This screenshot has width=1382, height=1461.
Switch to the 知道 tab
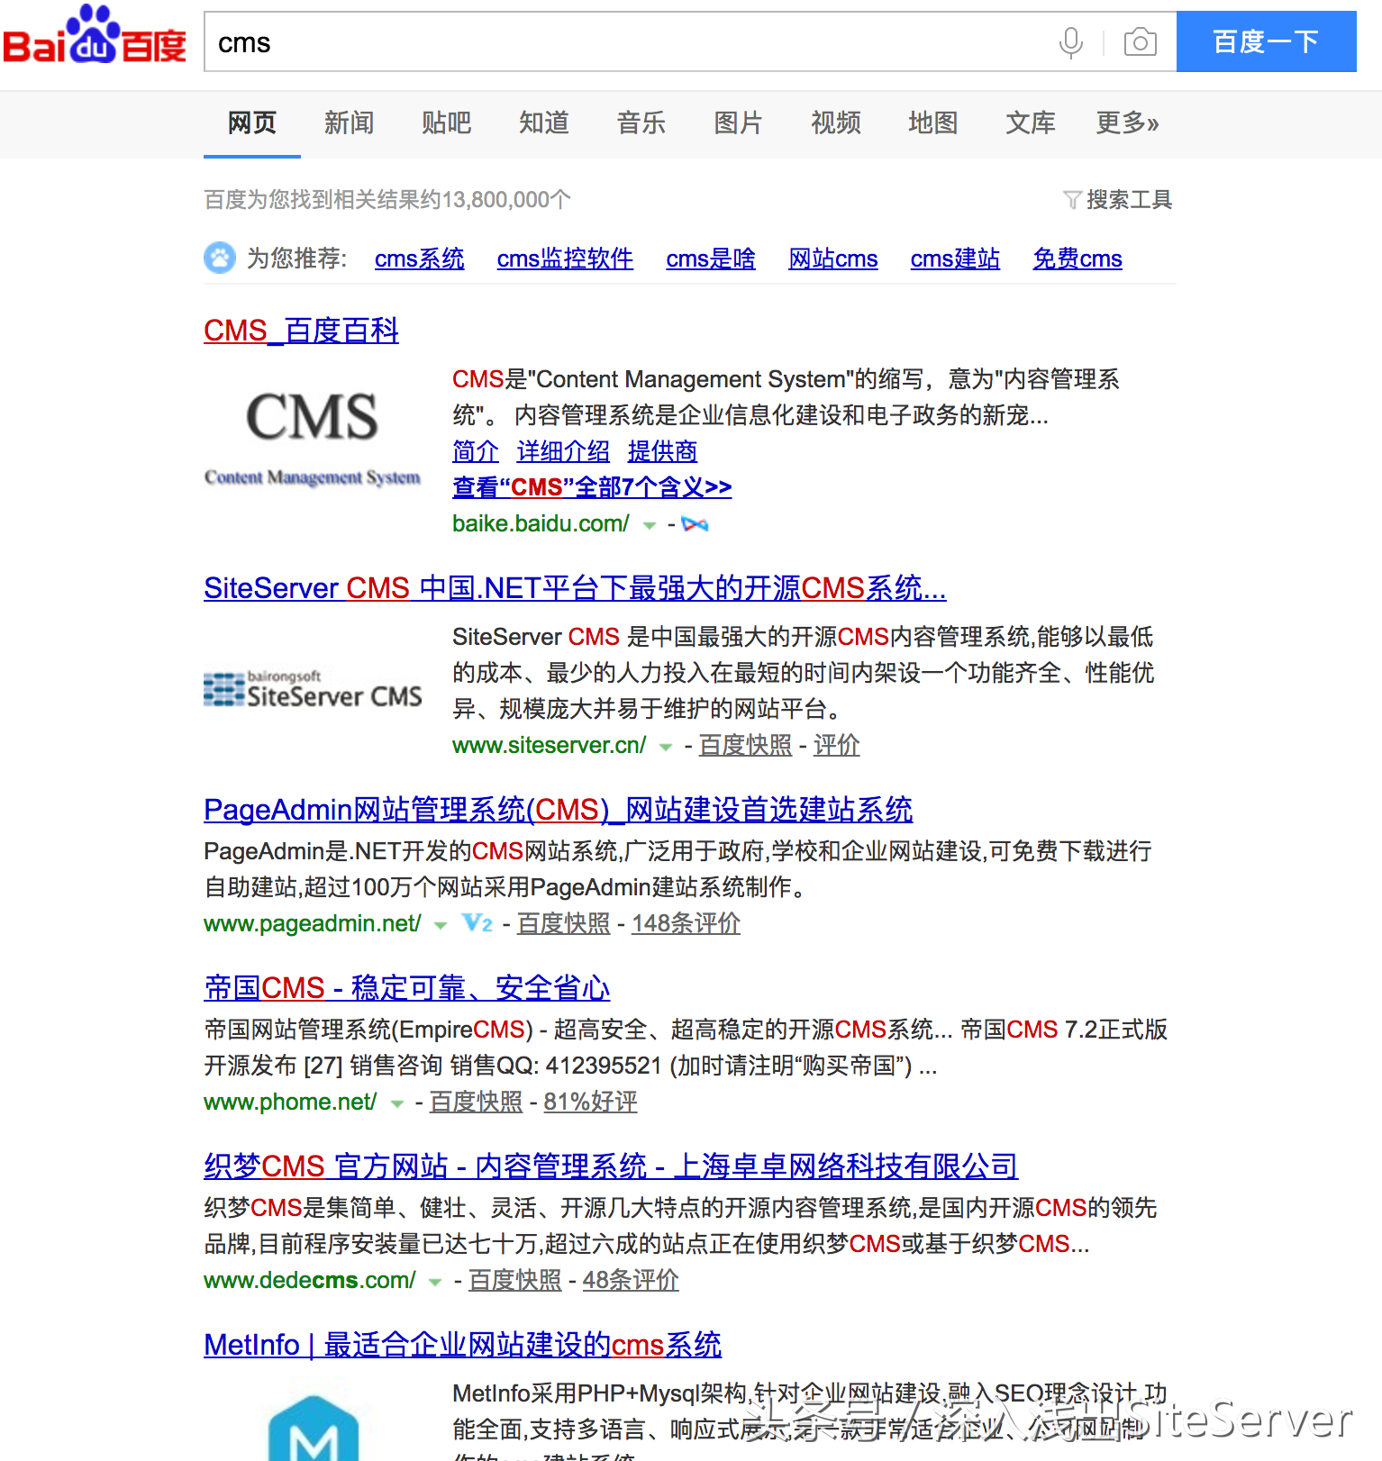point(544,123)
